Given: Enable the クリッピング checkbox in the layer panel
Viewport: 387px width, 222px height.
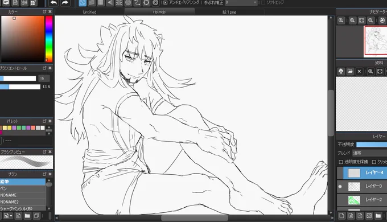Looking at the screenshot, I should click(374, 162).
